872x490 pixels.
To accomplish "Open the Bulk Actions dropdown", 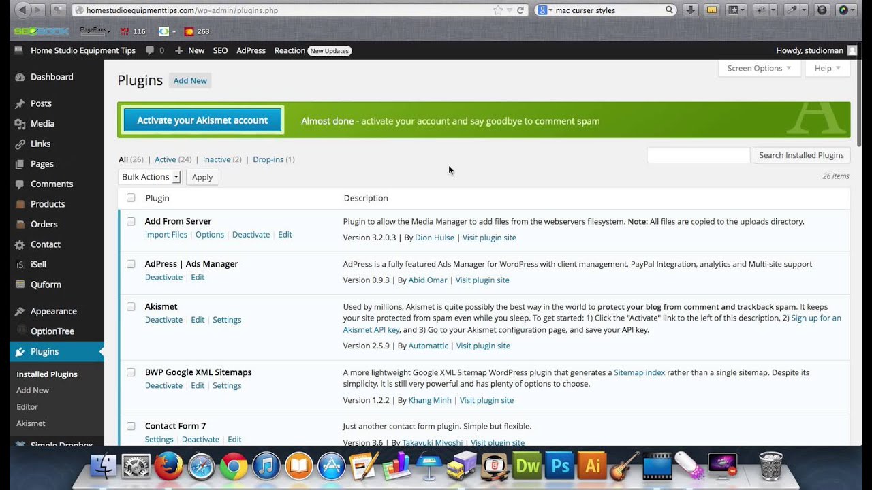I will (149, 177).
